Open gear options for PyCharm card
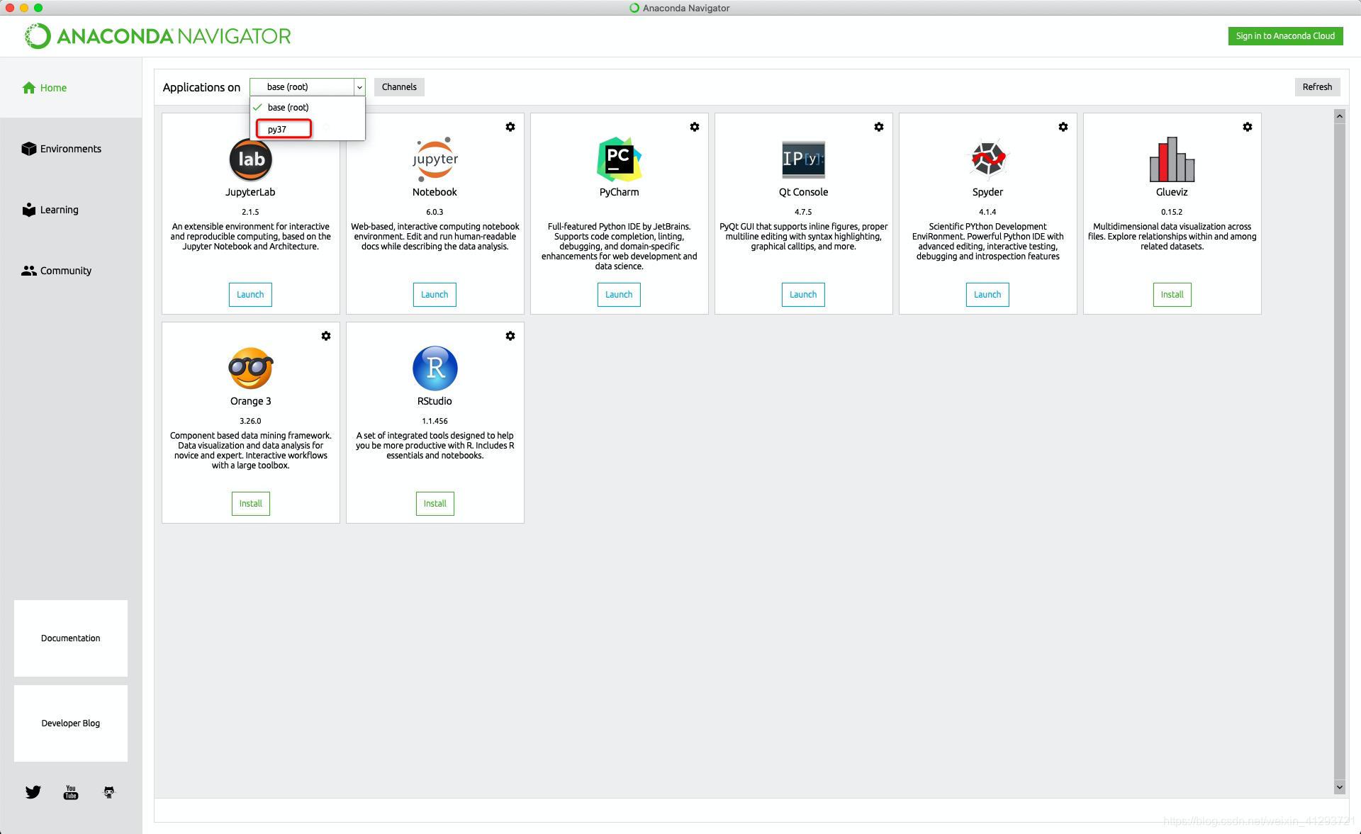The height and width of the screenshot is (834, 1361). 695,127
